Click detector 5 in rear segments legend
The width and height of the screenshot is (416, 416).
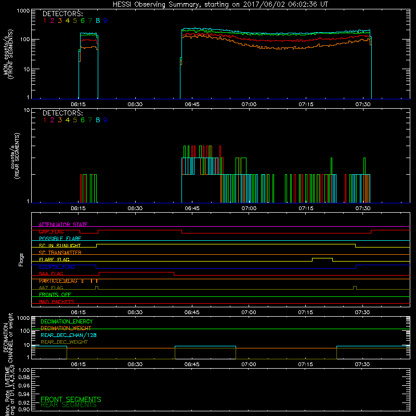(x=75, y=120)
